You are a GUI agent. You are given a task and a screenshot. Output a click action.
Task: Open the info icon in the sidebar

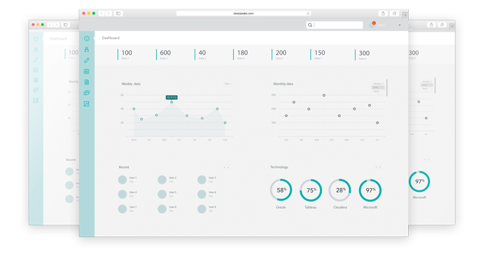click(x=87, y=38)
